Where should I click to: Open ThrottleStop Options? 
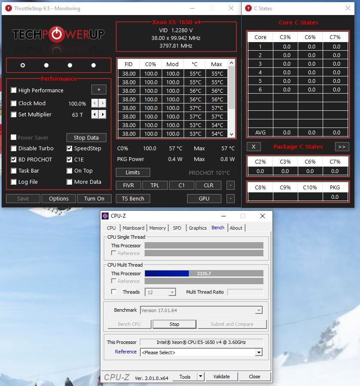[x=58, y=198]
